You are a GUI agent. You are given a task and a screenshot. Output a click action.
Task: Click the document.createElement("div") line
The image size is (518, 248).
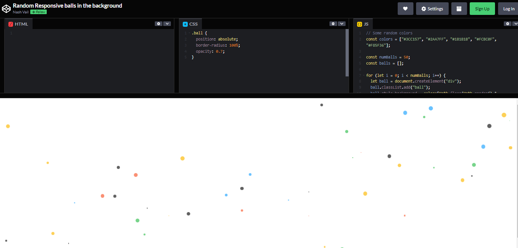click(416, 81)
